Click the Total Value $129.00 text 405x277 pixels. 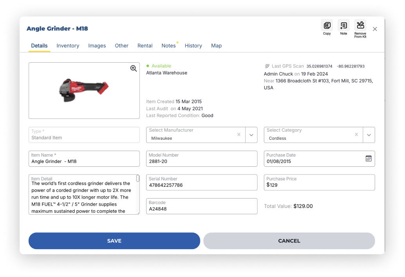click(x=288, y=206)
